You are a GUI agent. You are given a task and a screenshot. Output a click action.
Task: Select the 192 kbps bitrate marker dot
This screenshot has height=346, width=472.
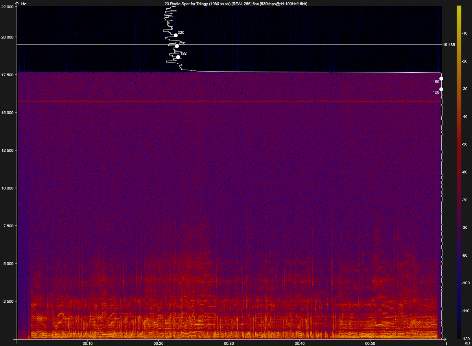tap(178, 57)
